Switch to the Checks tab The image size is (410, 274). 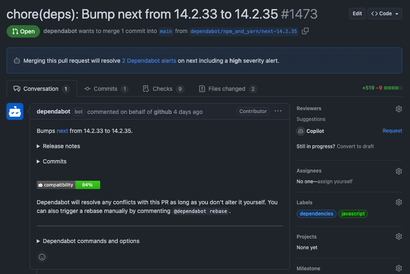(x=163, y=89)
